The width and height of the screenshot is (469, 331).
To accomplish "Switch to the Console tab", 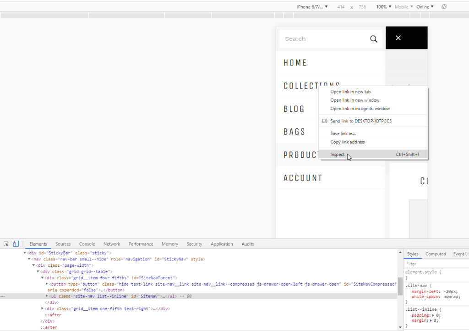I will click(87, 243).
